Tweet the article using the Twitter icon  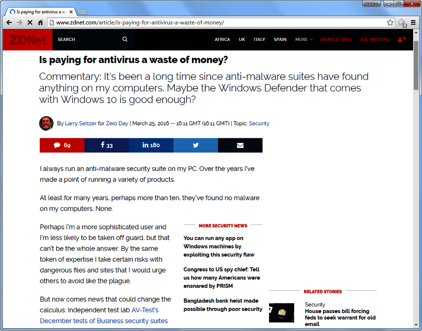(195, 145)
